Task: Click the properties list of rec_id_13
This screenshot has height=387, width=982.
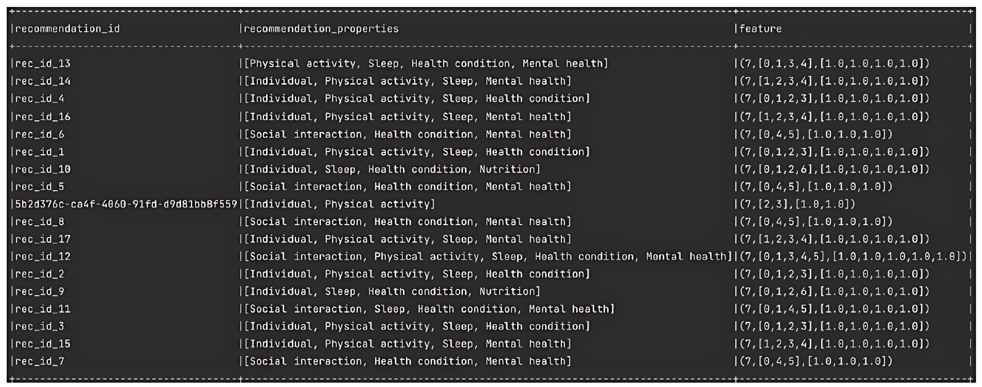Action: pyautogui.click(x=426, y=63)
